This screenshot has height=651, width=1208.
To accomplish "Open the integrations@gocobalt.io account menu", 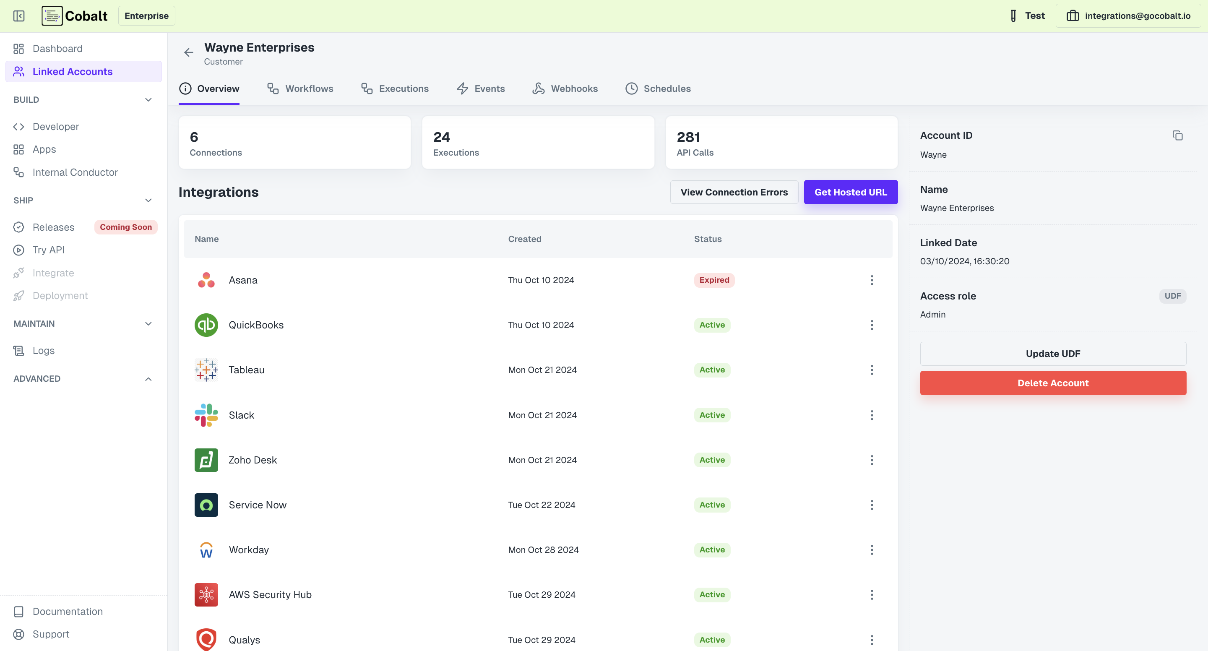I will pos(1128,16).
